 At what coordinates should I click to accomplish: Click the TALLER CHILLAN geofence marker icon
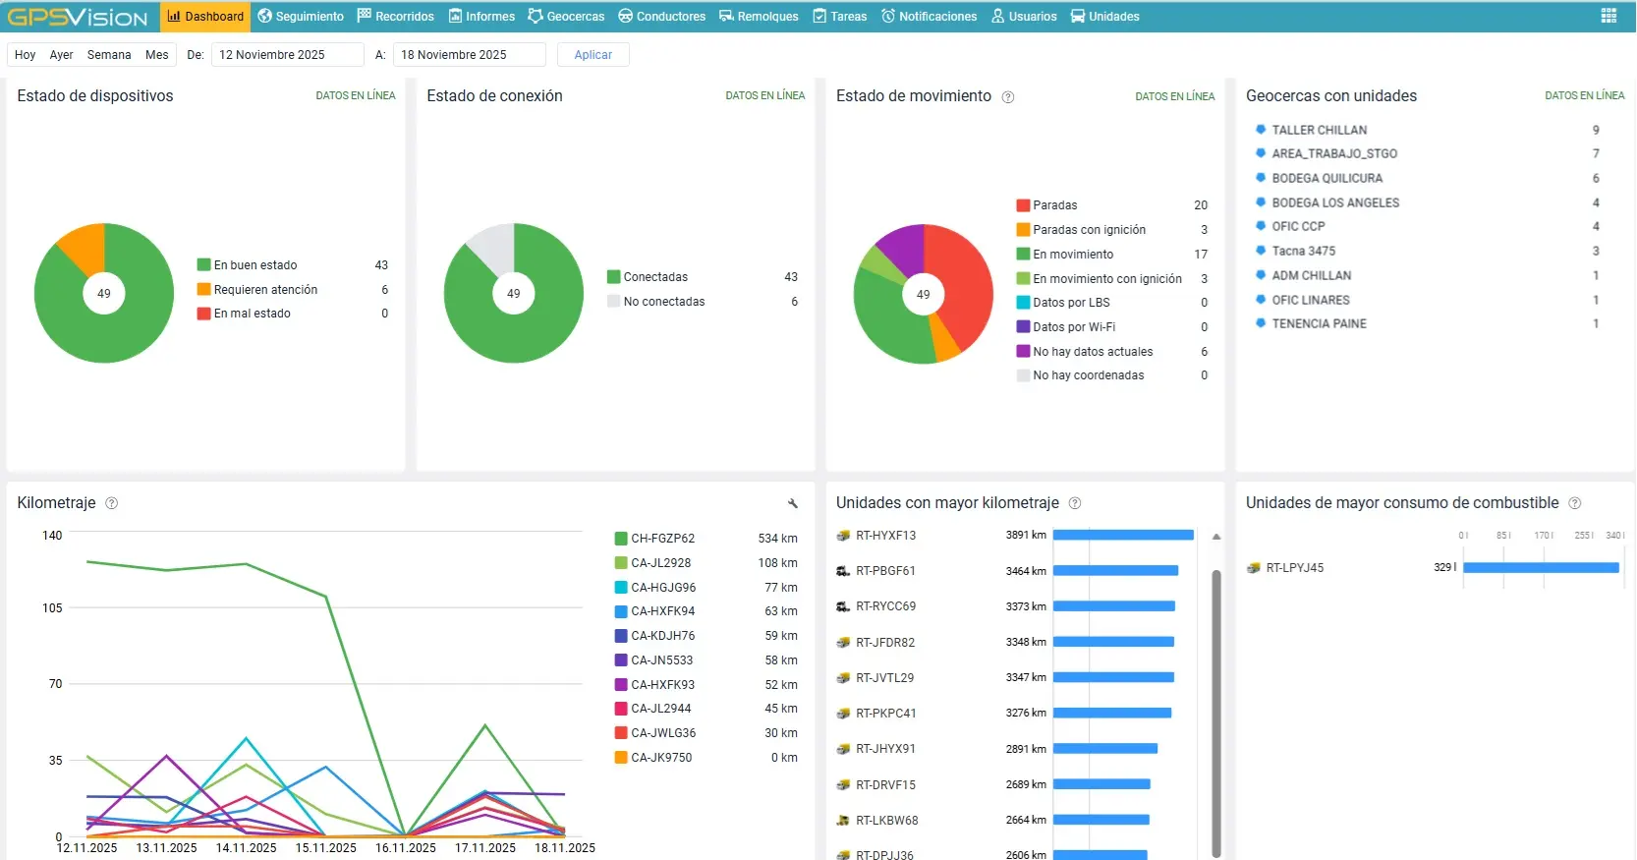[1261, 130]
